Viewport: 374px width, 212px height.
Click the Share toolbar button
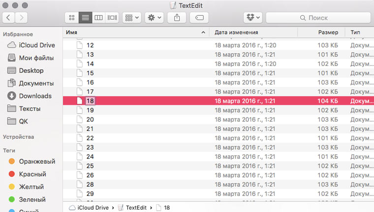pos(177,18)
